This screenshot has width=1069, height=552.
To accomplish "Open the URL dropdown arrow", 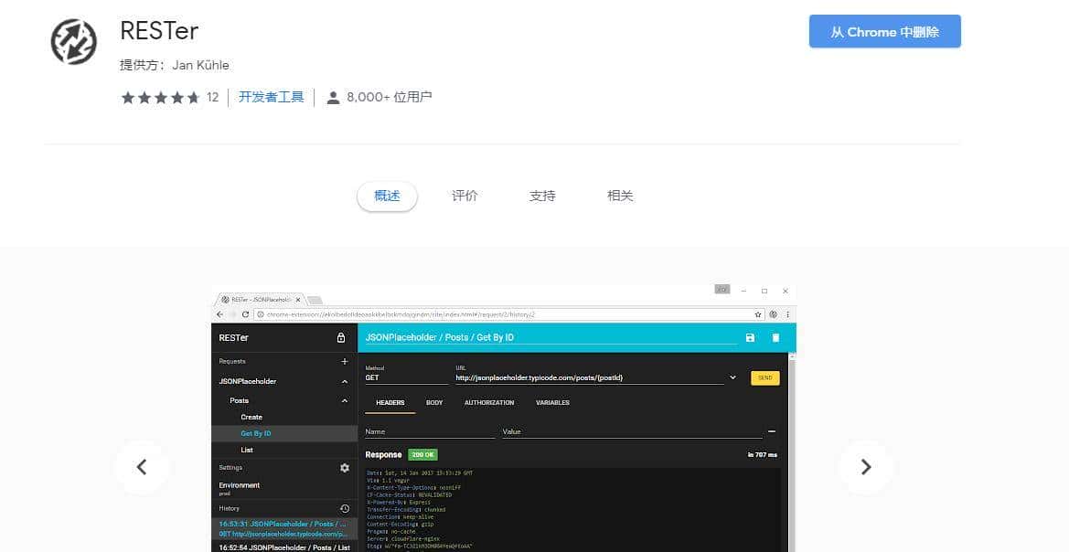I will [732, 377].
